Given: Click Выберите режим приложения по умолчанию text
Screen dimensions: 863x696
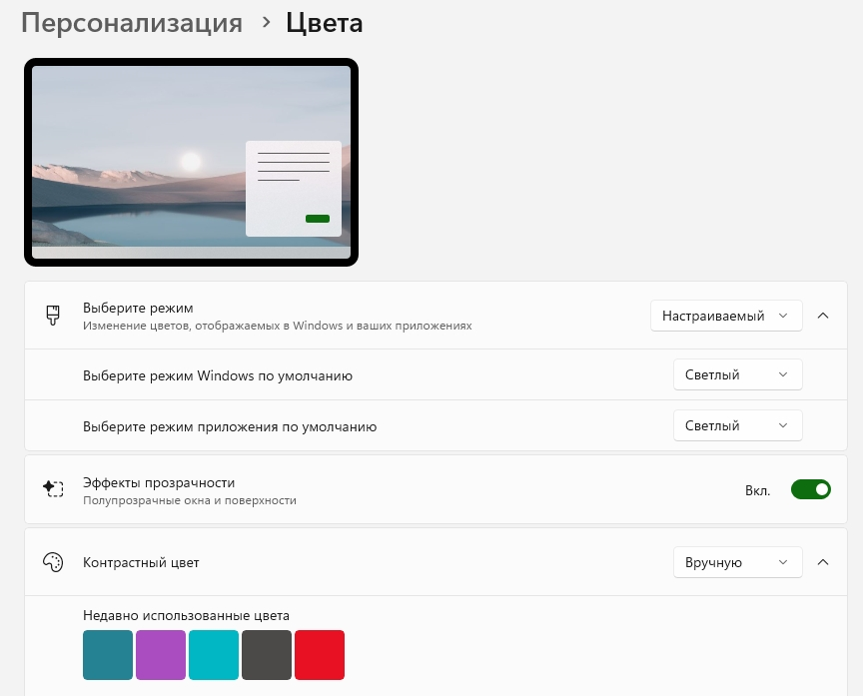Looking at the screenshot, I should click(230, 426).
